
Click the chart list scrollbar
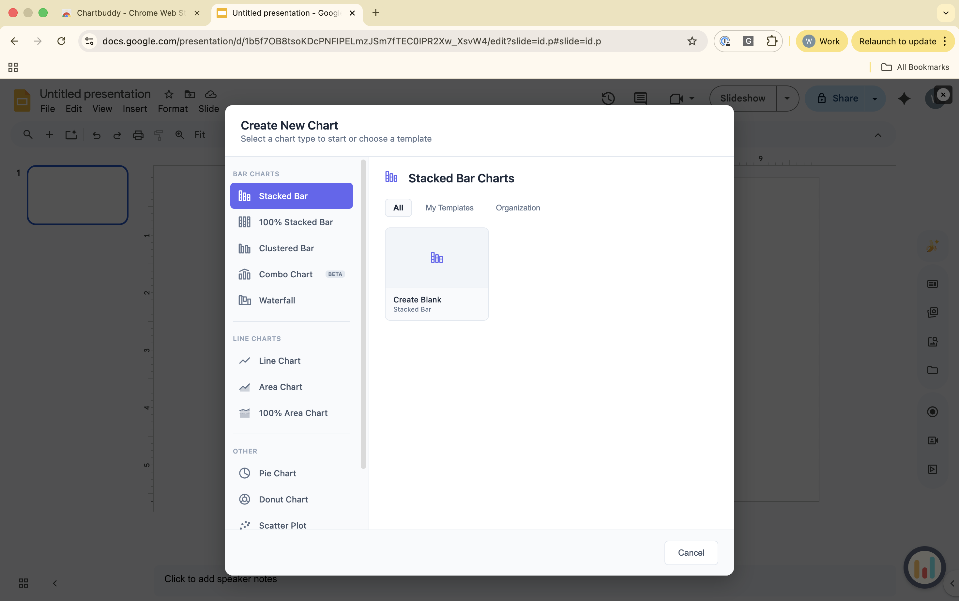click(x=363, y=314)
